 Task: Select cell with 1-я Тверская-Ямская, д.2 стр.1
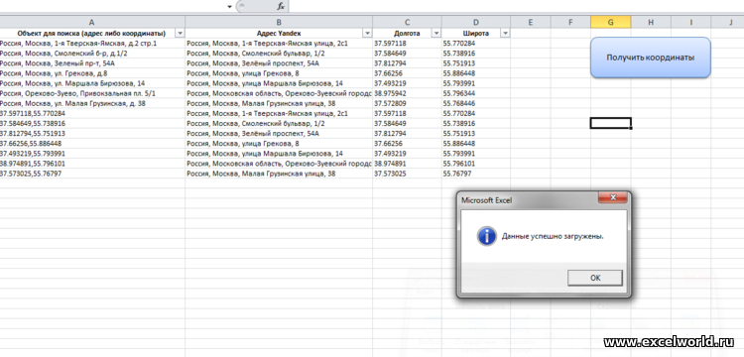click(92, 44)
